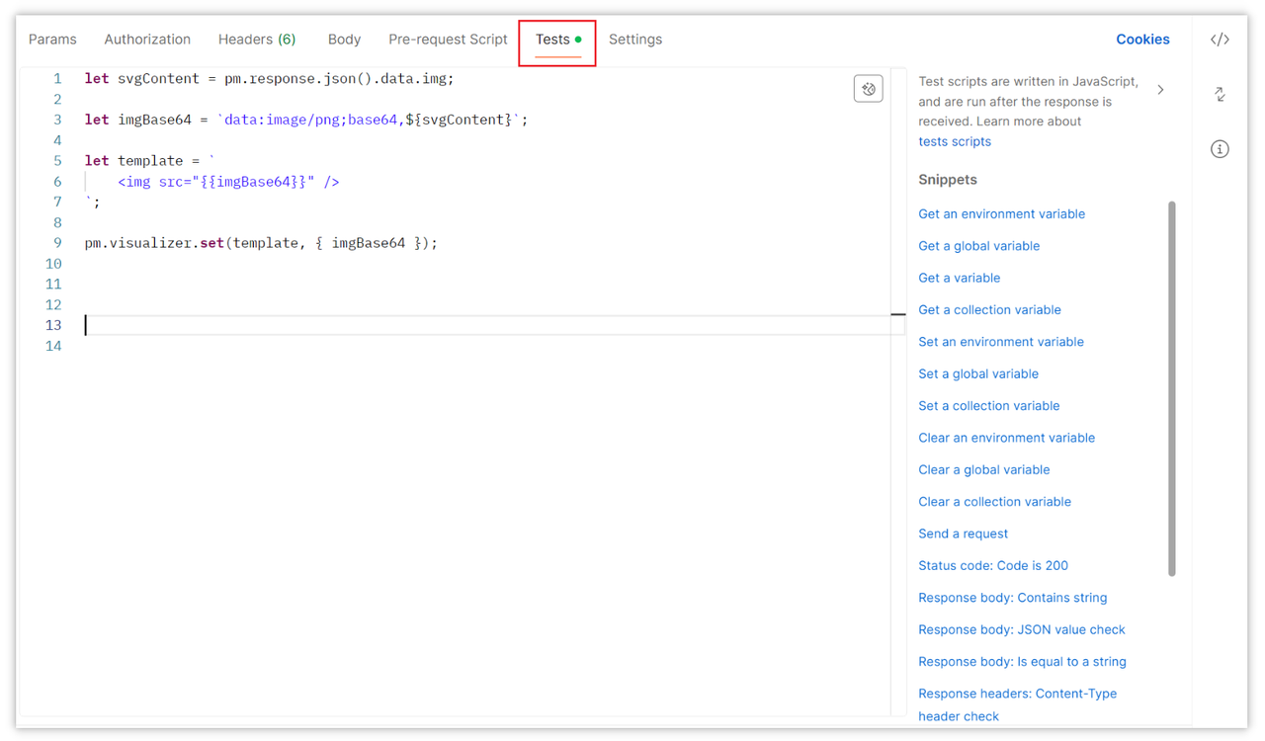Insert Get a variable snippet
The image size is (1265, 741).
pyautogui.click(x=959, y=278)
